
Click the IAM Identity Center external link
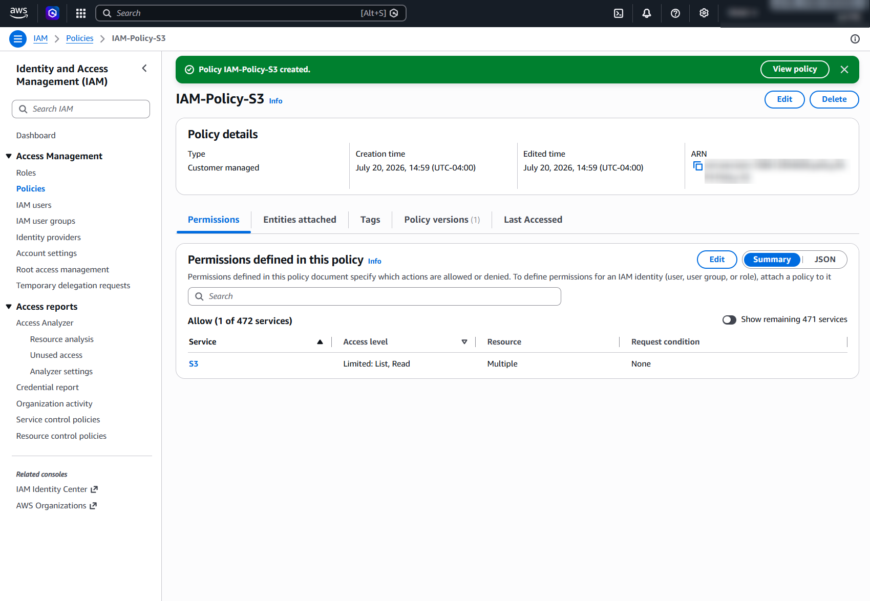point(57,489)
